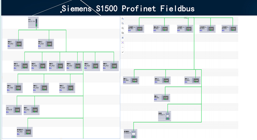Select the upper HMI panel above the lowest one
Image resolution: width=257 pixels, height=140 pixels.
pyautogui.click(x=164, y=116)
